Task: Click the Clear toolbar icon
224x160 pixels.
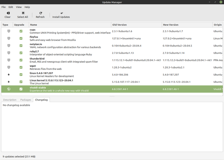Action: tap(8, 13)
